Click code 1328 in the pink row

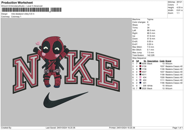tap(162, 77)
